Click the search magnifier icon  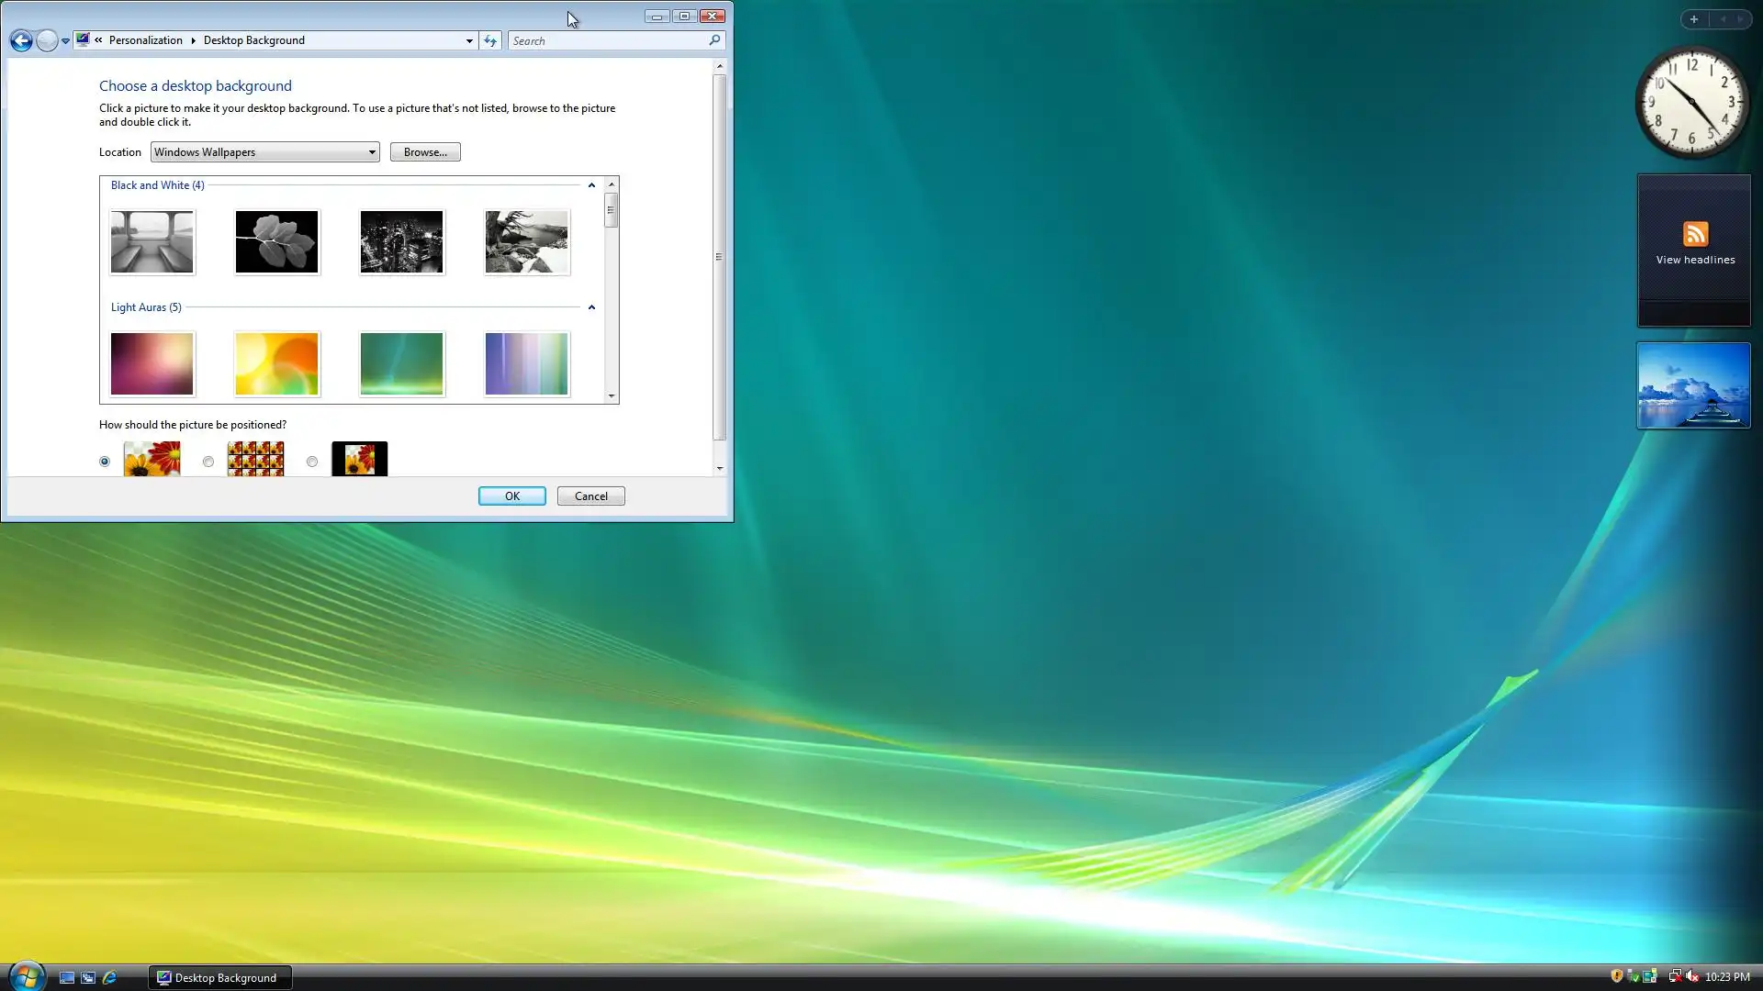(x=714, y=40)
